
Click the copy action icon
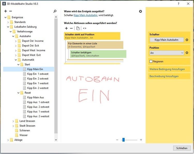(78, 28)
